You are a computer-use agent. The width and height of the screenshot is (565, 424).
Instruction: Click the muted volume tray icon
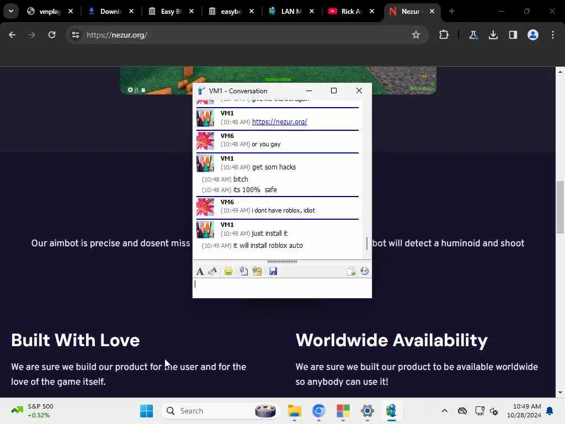point(494,411)
